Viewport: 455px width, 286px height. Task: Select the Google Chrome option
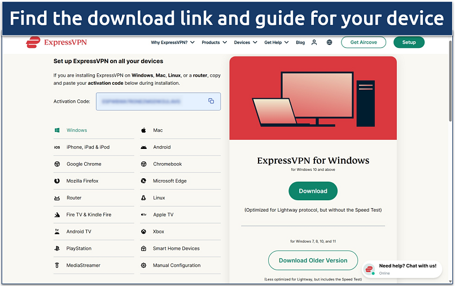pos(94,164)
